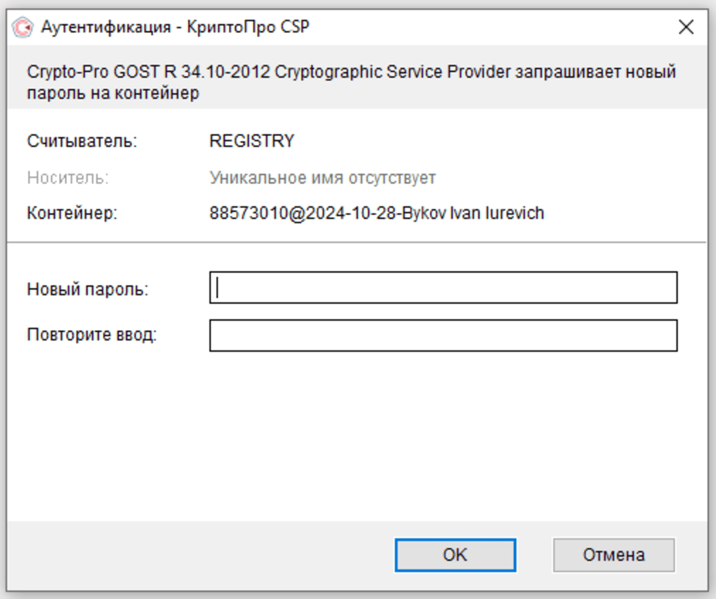716x599 pixels.
Task: Confirm the new password with OK
Action: [x=455, y=555]
